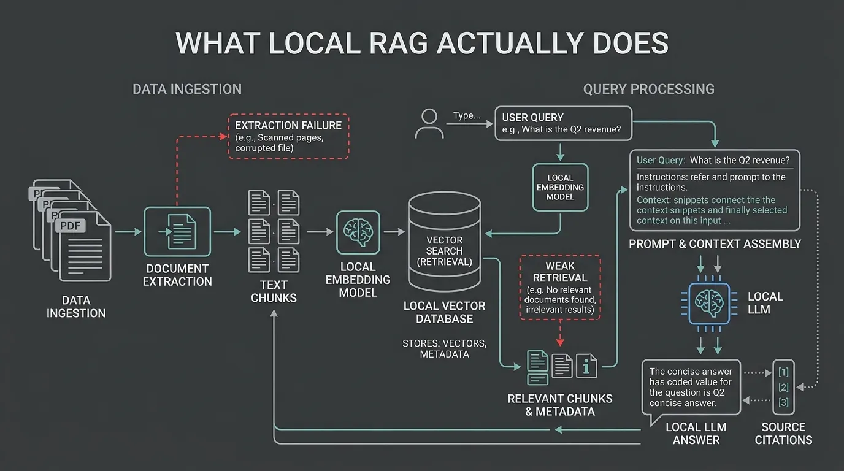Click the top-left text chunk document icon
This screenshot has width=844, height=471.
click(x=259, y=202)
